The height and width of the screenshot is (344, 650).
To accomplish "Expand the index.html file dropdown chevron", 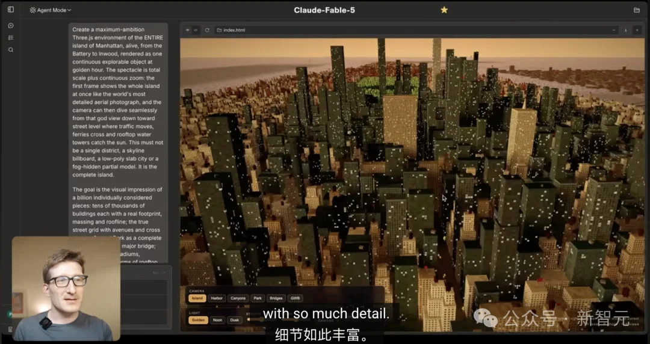I will 614,30.
